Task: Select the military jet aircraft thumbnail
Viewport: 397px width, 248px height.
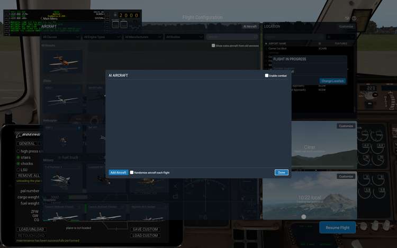Action: point(62,179)
